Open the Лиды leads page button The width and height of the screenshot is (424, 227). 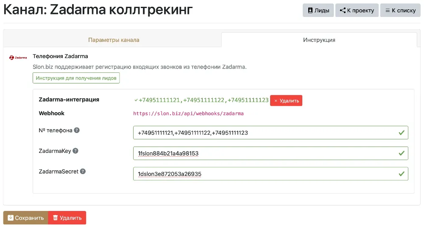coord(318,10)
